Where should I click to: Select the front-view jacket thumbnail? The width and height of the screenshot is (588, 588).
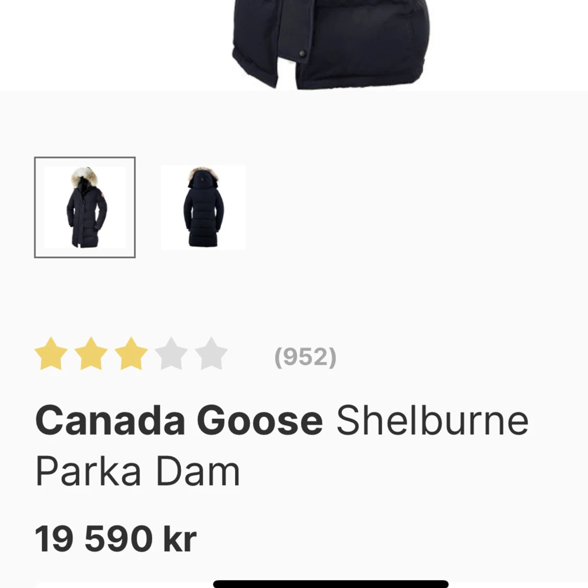tap(85, 207)
